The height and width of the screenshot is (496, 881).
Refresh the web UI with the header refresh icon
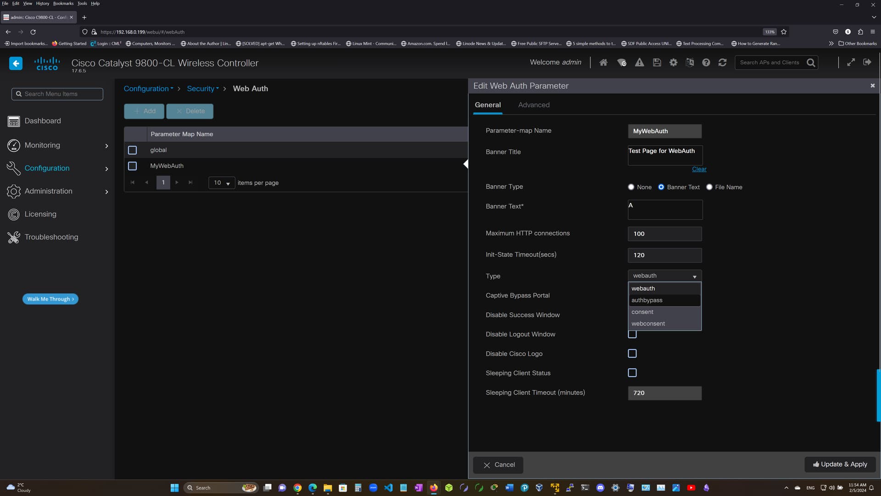pos(723,62)
